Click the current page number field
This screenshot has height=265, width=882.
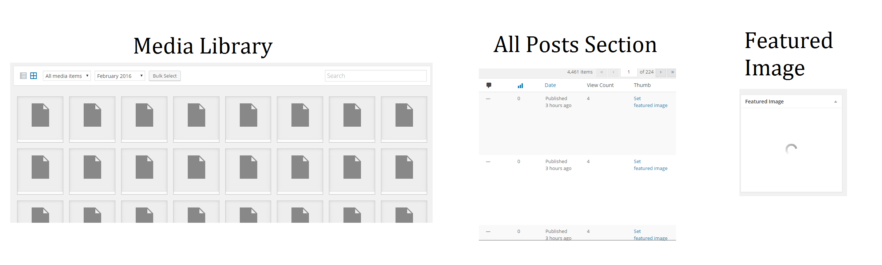point(629,72)
